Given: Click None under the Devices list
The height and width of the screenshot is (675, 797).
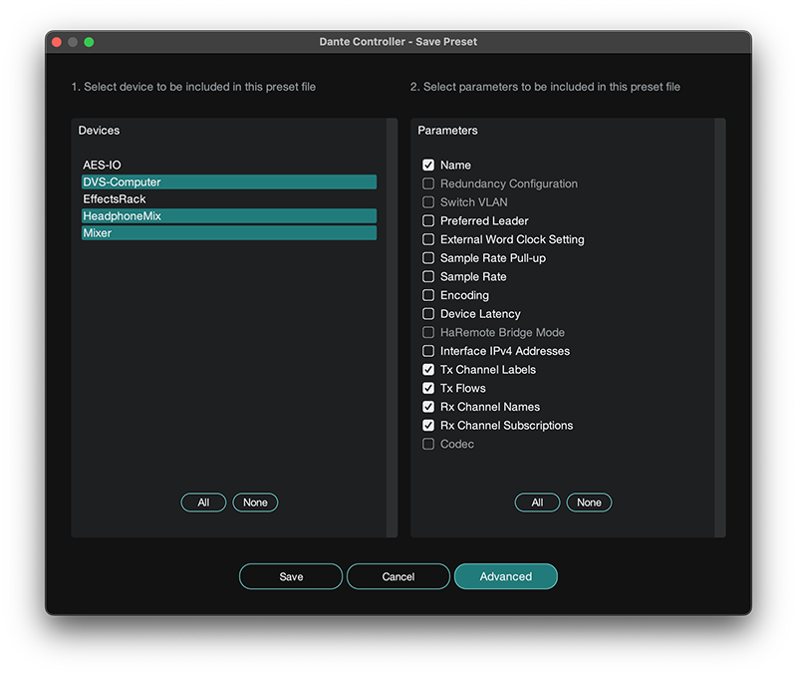Looking at the screenshot, I should [255, 503].
